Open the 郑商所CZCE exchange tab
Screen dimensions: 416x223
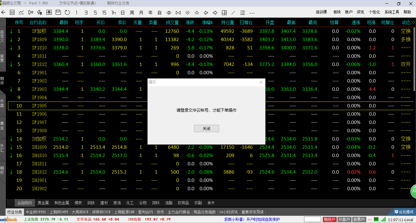click(x=102, y=212)
